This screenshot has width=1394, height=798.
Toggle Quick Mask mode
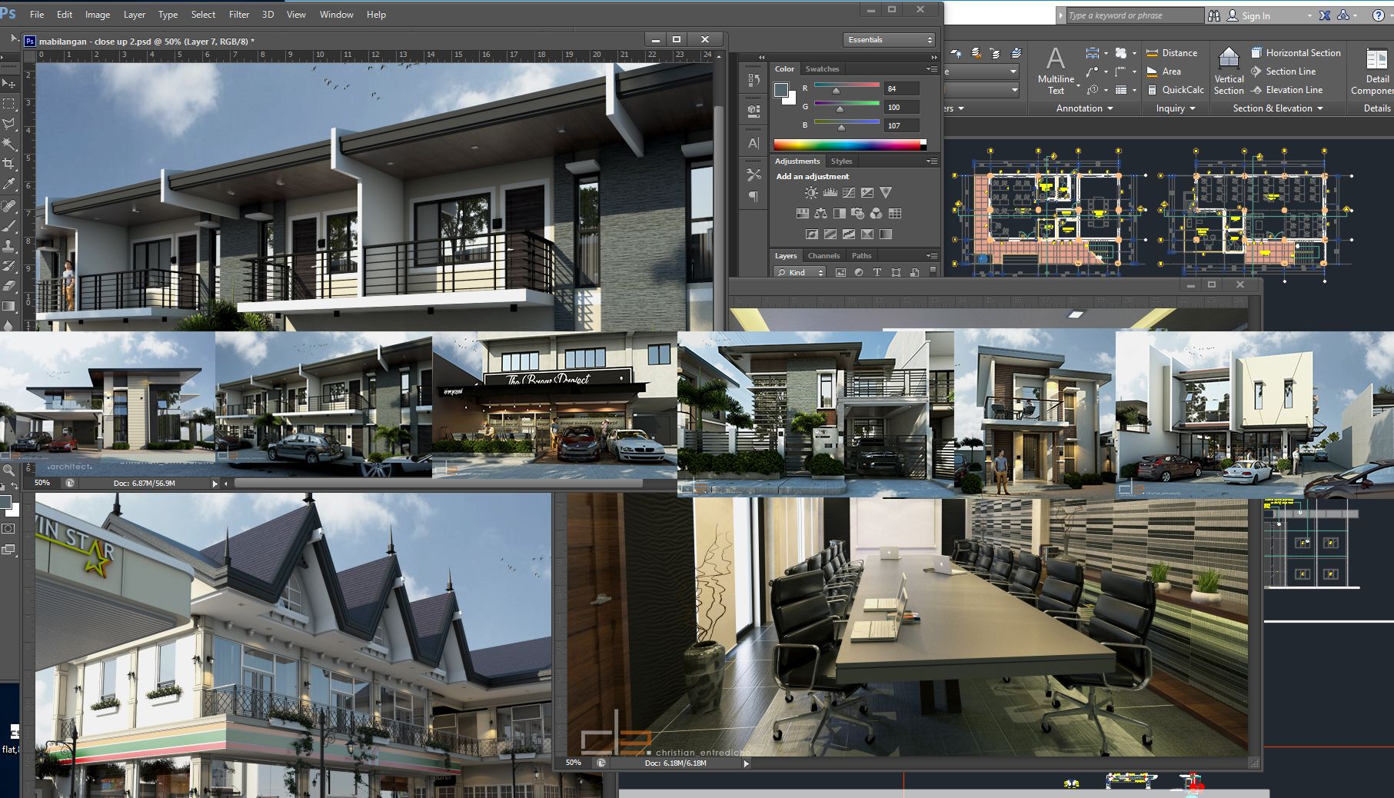(x=9, y=529)
